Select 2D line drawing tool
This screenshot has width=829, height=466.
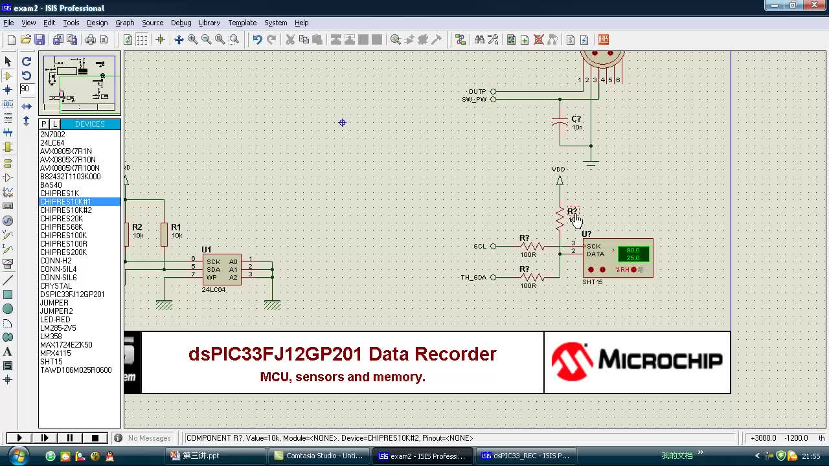tap(8, 280)
